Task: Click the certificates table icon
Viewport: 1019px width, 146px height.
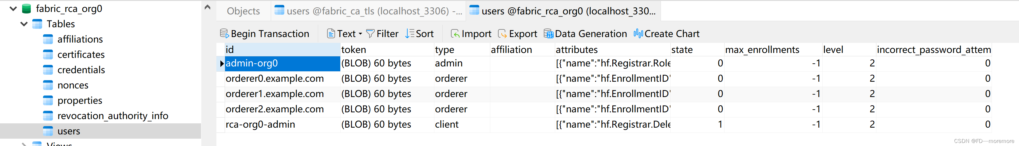Action: coord(48,55)
